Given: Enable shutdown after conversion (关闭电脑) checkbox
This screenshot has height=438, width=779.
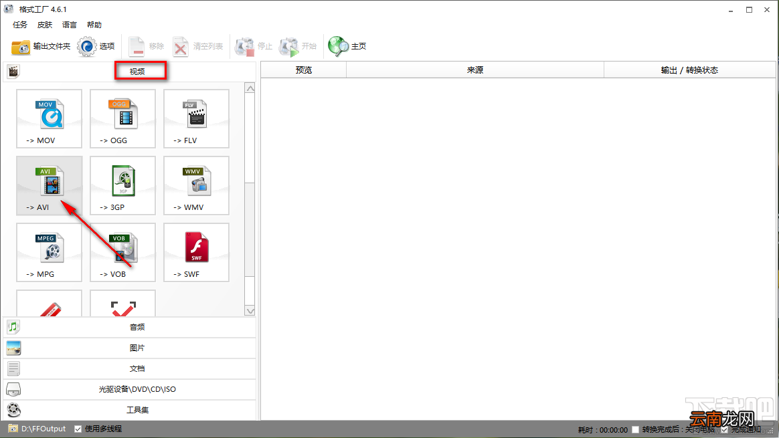Looking at the screenshot, I should coord(635,429).
